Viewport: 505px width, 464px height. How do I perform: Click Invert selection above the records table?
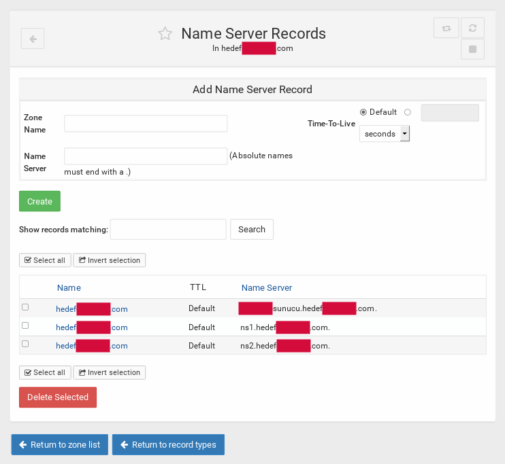(109, 260)
